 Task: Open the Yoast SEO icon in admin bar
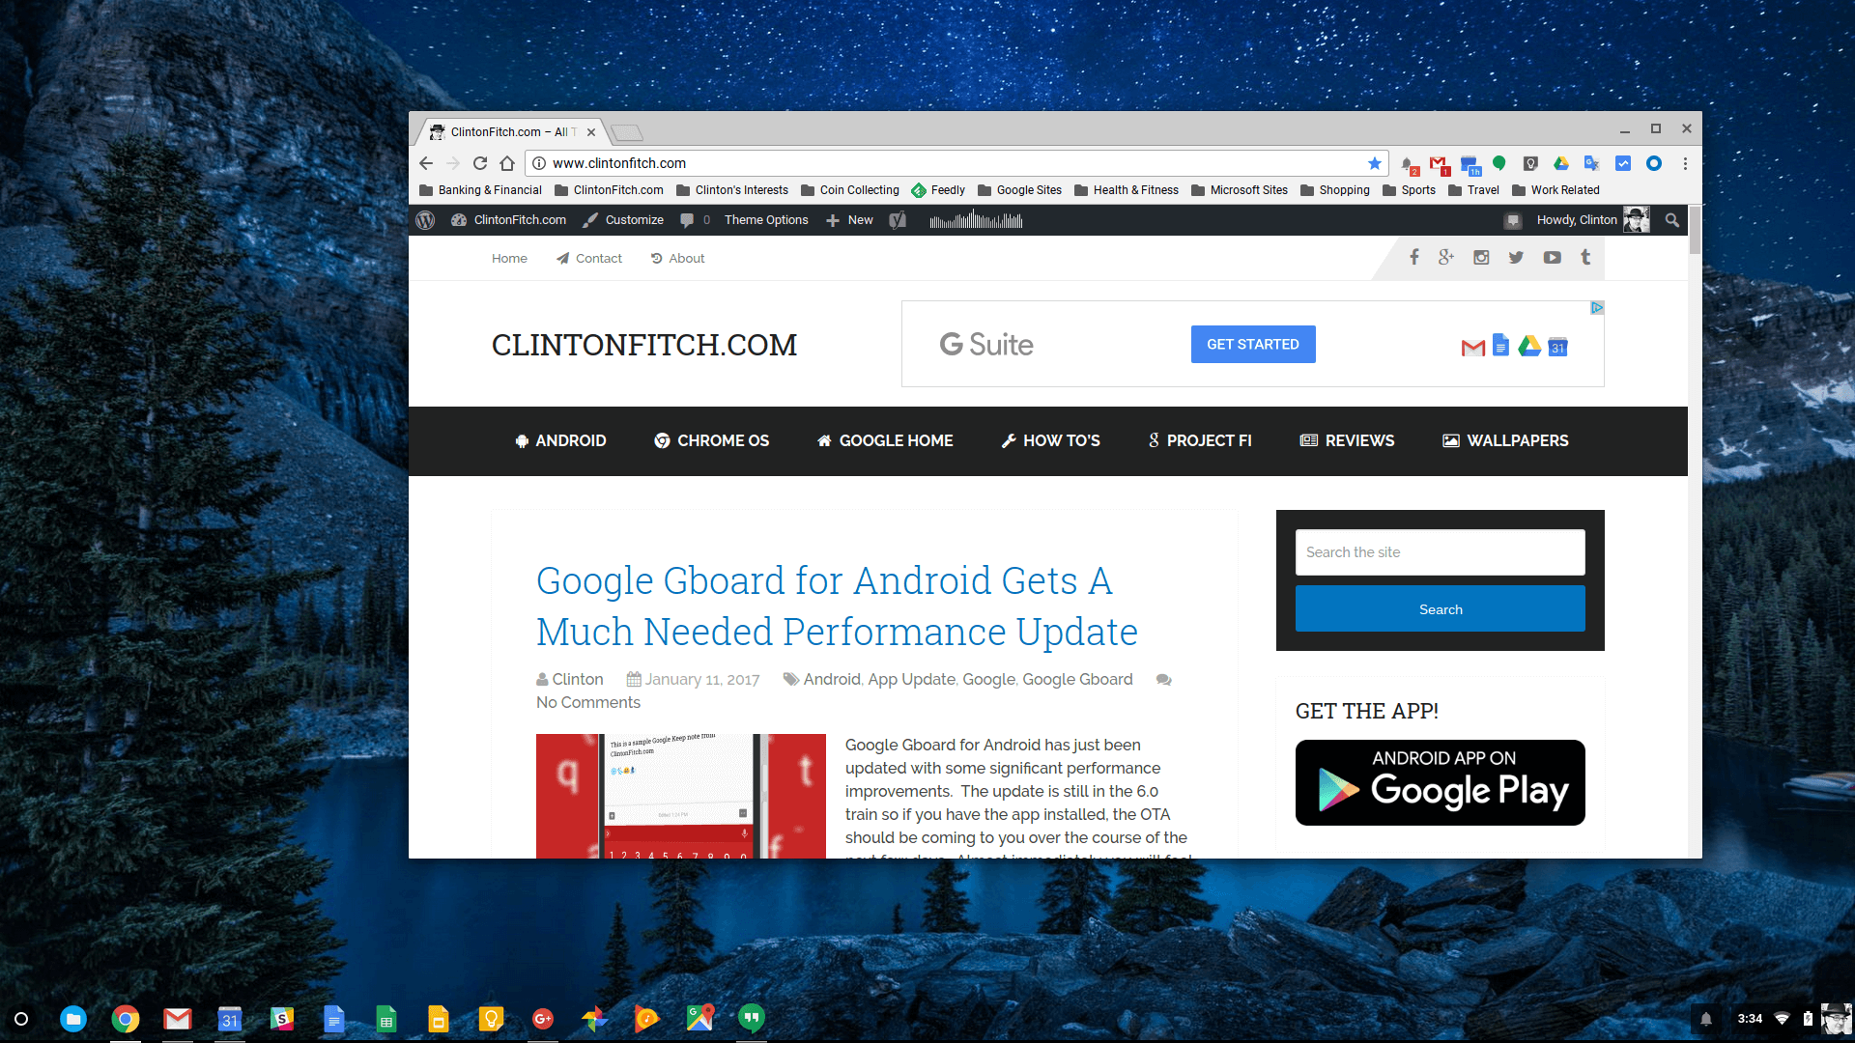[898, 220]
